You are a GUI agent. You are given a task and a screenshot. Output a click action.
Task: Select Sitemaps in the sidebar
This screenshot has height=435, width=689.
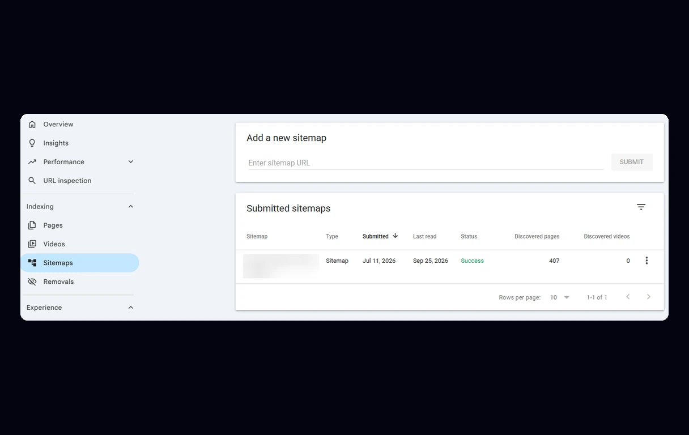click(80, 263)
